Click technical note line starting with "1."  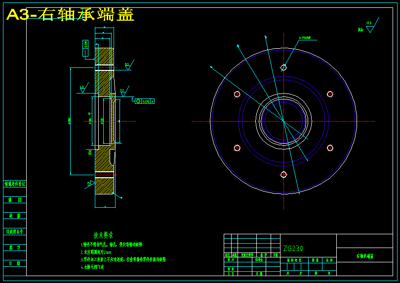[x=112, y=245]
